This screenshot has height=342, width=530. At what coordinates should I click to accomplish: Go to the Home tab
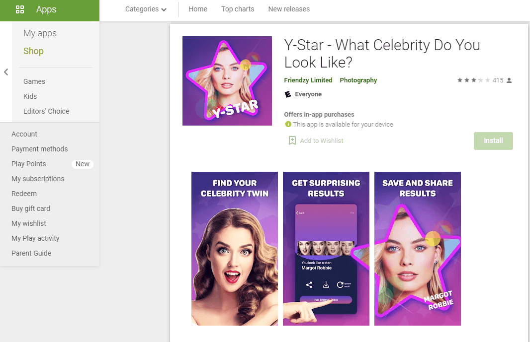click(198, 9)
